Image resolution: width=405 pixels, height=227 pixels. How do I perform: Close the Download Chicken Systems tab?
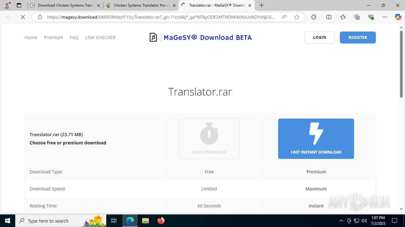click(x=98, y=5)
